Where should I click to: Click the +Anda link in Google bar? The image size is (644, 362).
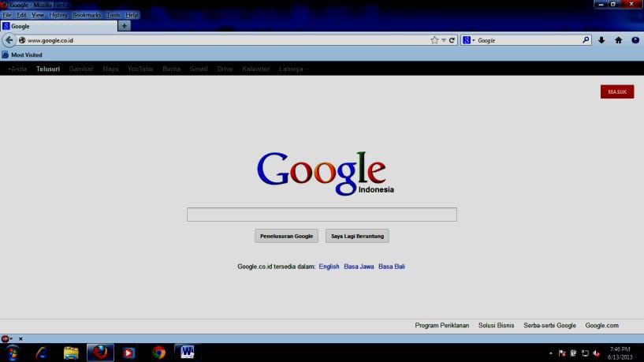click(17, 69)
